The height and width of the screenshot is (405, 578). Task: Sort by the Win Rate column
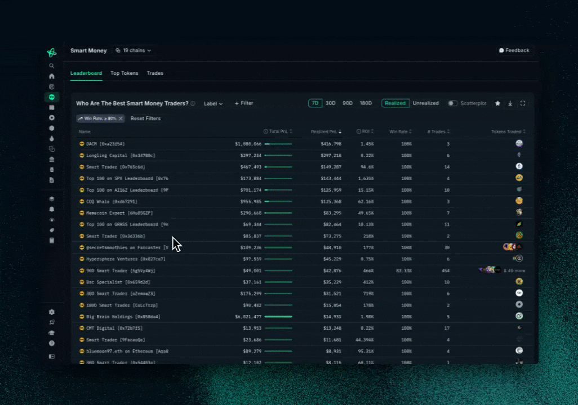click(400, 132)
